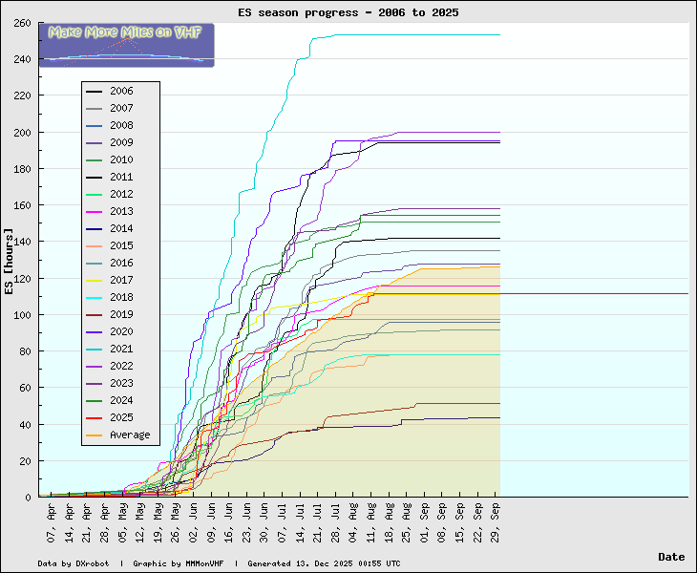Click the 2018 legend label

pyautogui.click(x=121, y=297)
